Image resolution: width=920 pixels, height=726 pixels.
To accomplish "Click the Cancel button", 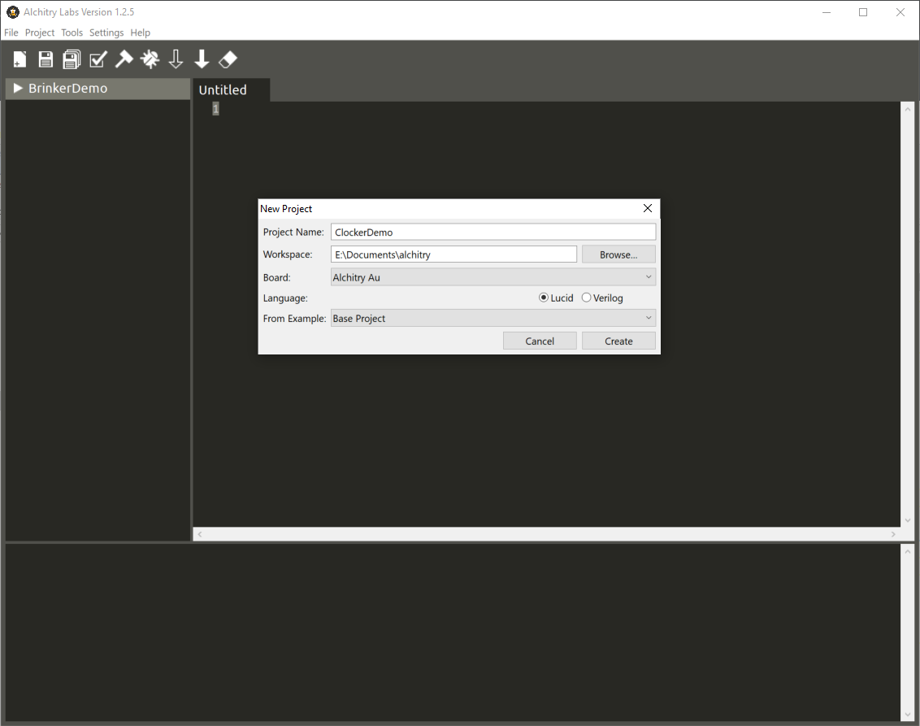I will point(539,341).
